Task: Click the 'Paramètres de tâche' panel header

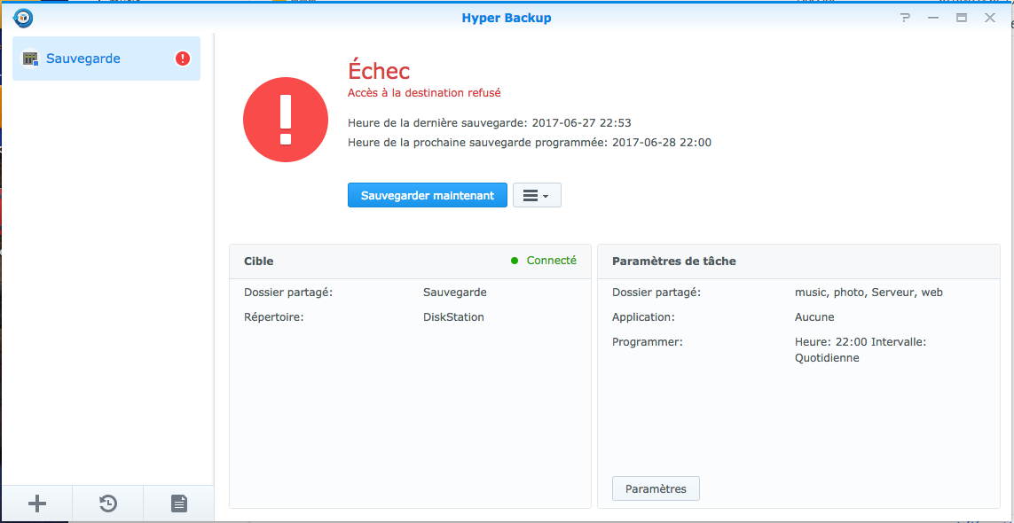Action: (x=798, y=261)
